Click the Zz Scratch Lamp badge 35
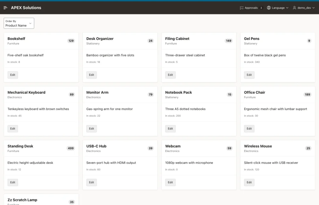 click(72, 202)
